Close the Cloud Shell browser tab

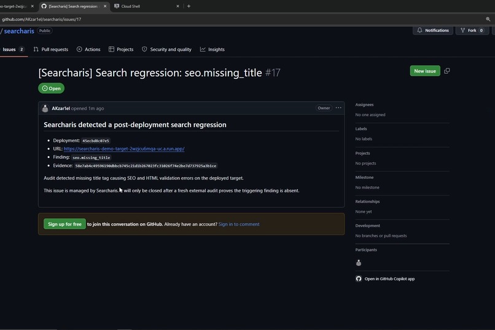[x=177, y=6]
